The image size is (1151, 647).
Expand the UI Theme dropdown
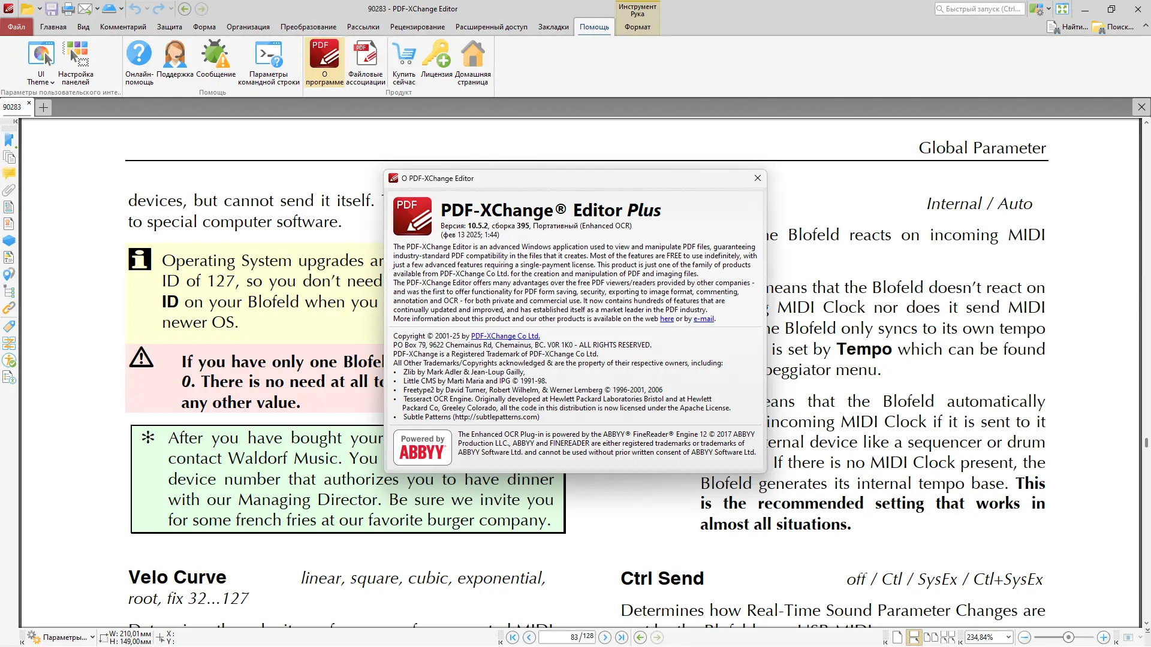click(41, 82)
